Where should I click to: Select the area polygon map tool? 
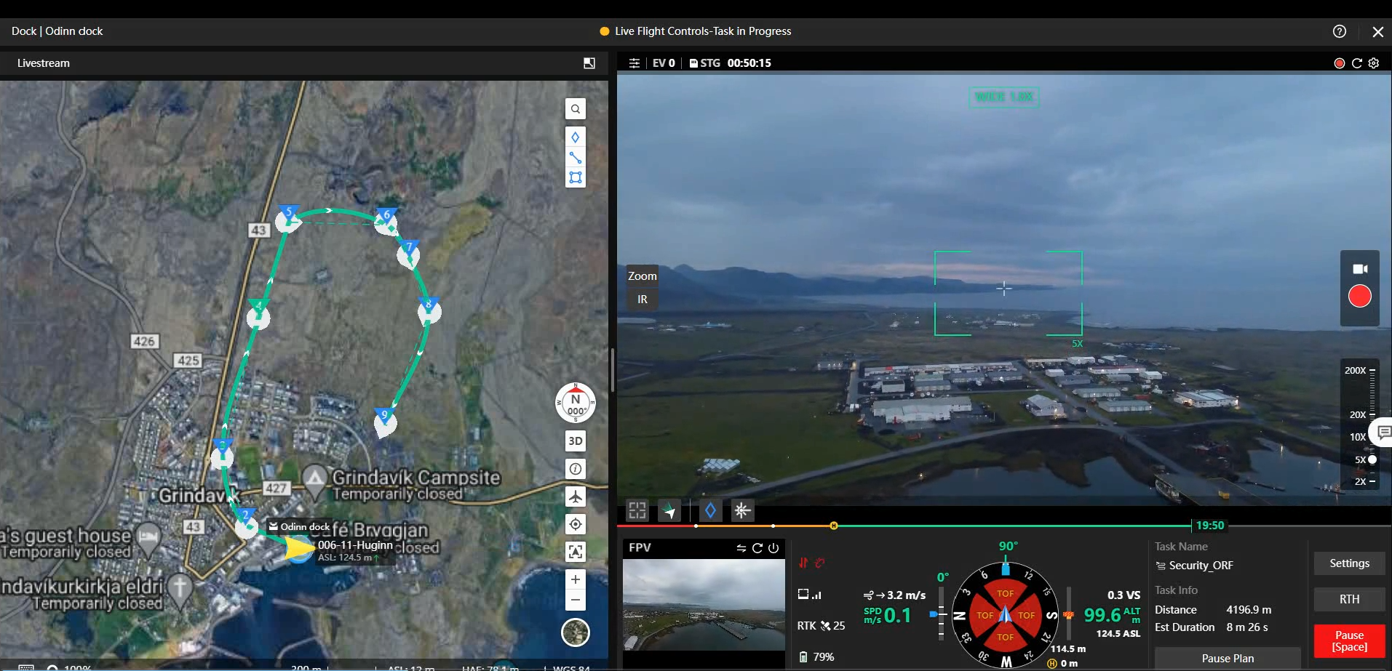click(x=576, y=177)
